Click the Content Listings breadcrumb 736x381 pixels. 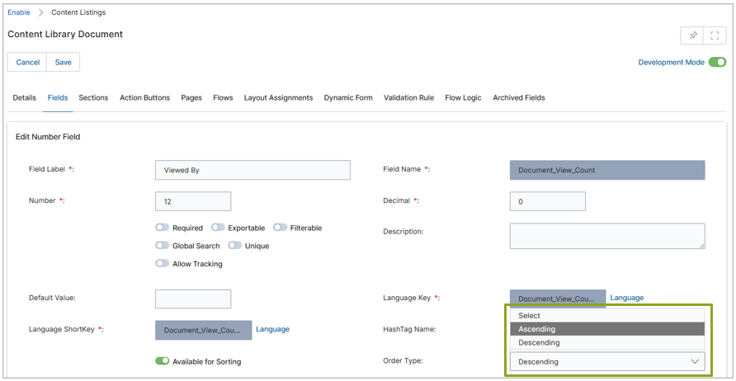[x=78, y=12]
